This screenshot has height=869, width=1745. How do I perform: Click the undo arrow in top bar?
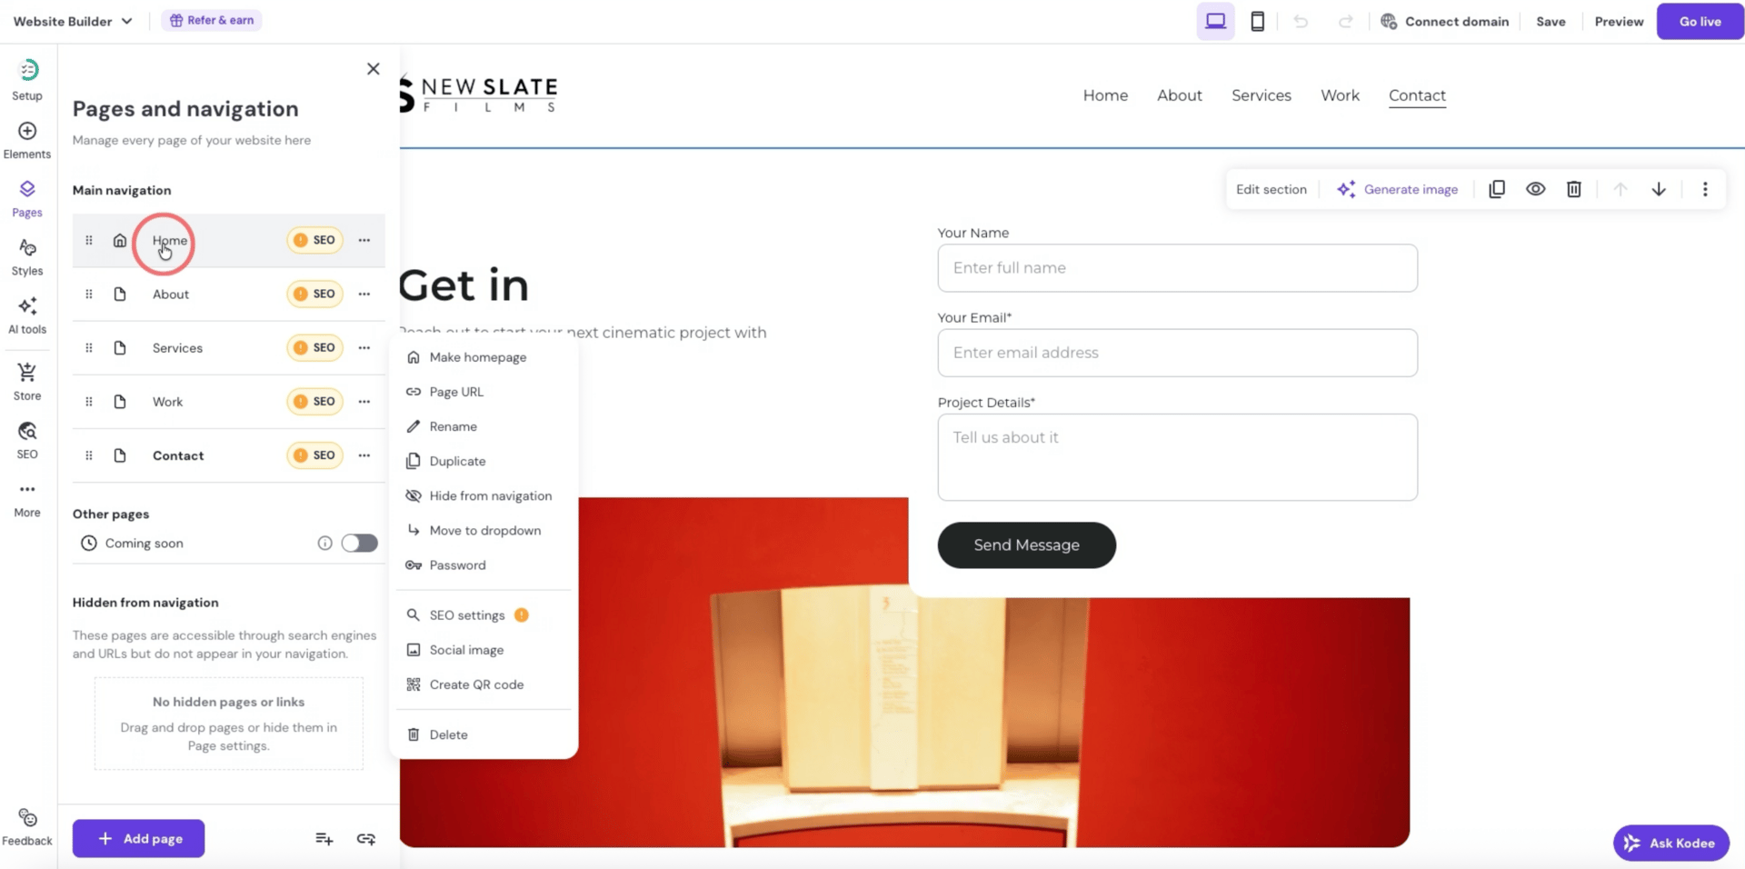1301,21
